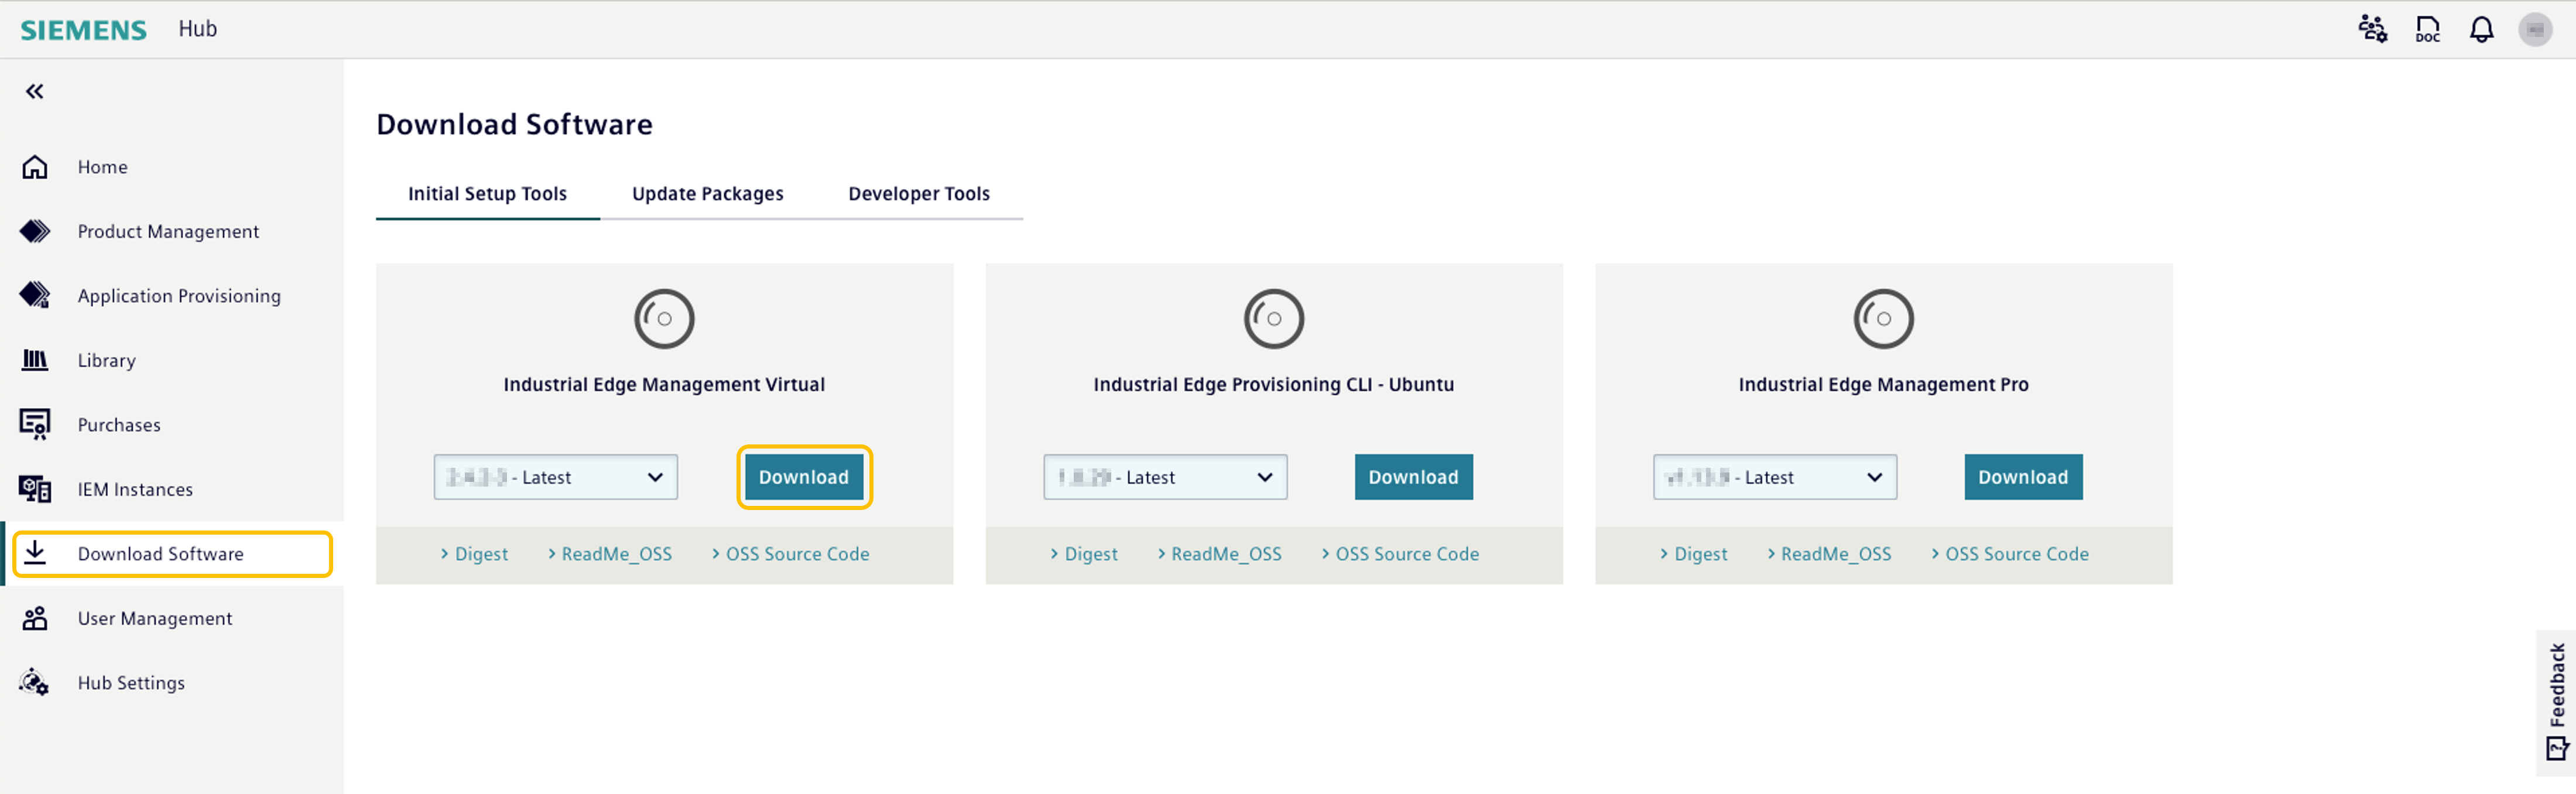
Task: Open the notifications bell
Action: point(2481,28)
